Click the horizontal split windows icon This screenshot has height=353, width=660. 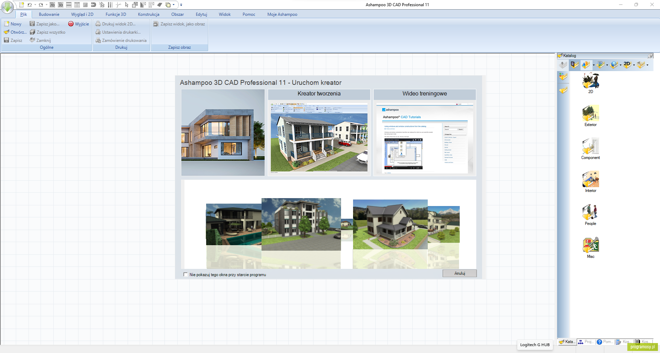click(69, 5)
